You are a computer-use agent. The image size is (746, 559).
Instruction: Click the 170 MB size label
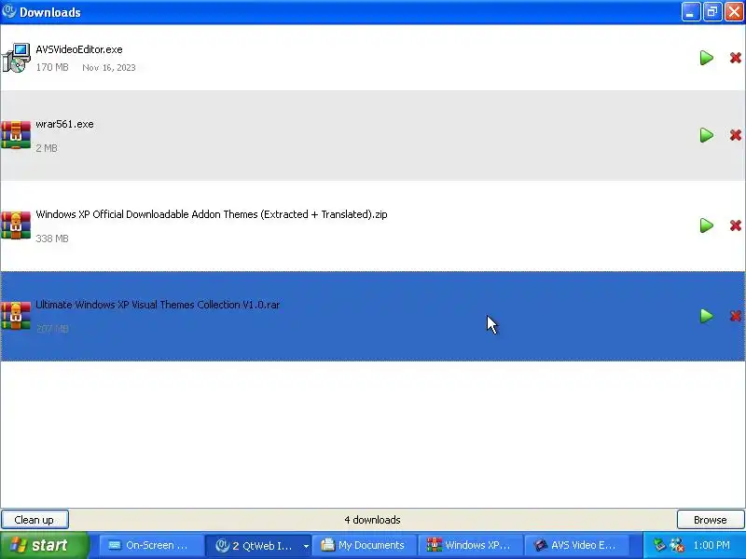pyautogui.click(x=52, y=67)
